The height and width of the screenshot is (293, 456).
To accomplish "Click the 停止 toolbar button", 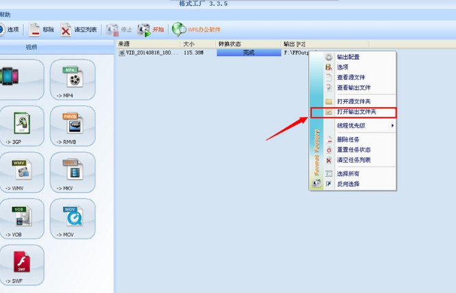I will [x=119, y=29].
